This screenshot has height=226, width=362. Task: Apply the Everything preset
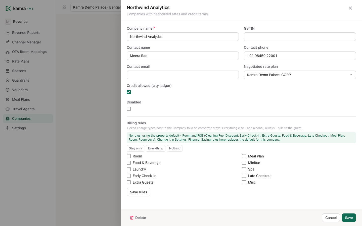click(156, 148)
